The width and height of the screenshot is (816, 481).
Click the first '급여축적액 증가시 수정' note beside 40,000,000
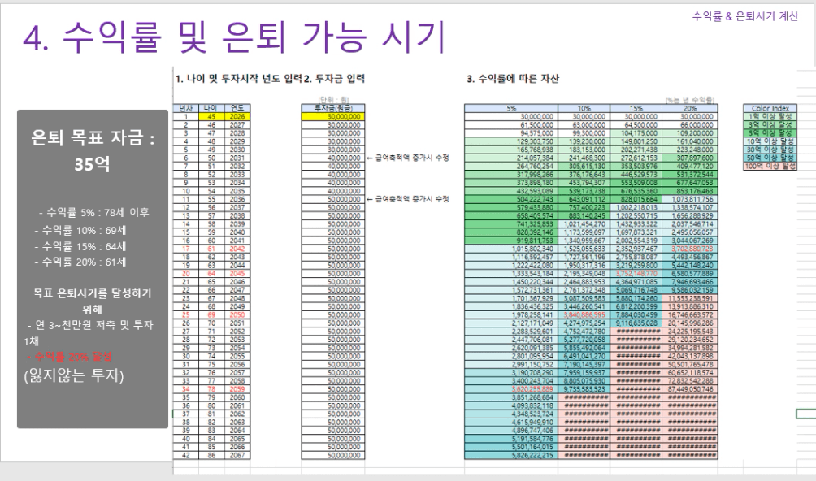[x=408, y=158]
